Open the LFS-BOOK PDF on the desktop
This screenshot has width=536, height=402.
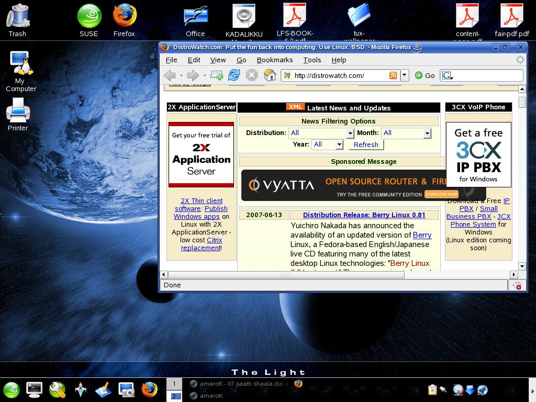[x=295, y=16]
